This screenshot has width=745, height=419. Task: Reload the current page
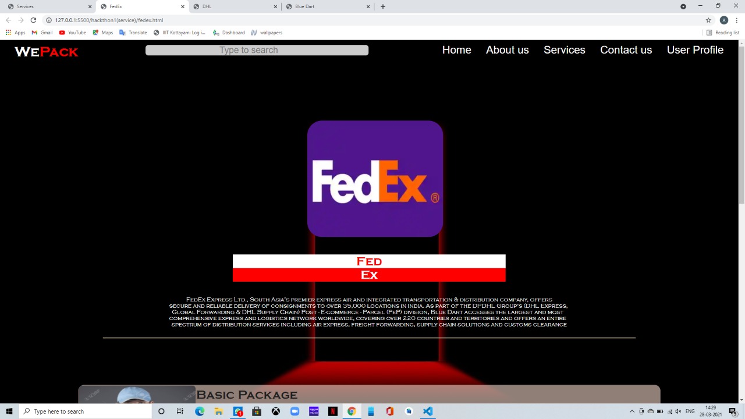click(x=33, y=20)
